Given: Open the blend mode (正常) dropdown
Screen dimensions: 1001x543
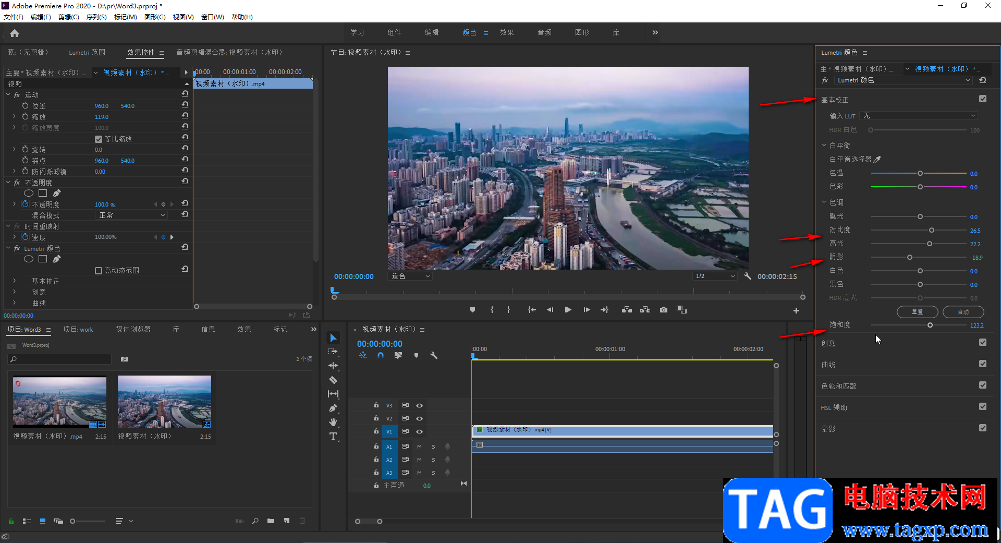Looking at the screenshot, I should (x=132, y=215).
